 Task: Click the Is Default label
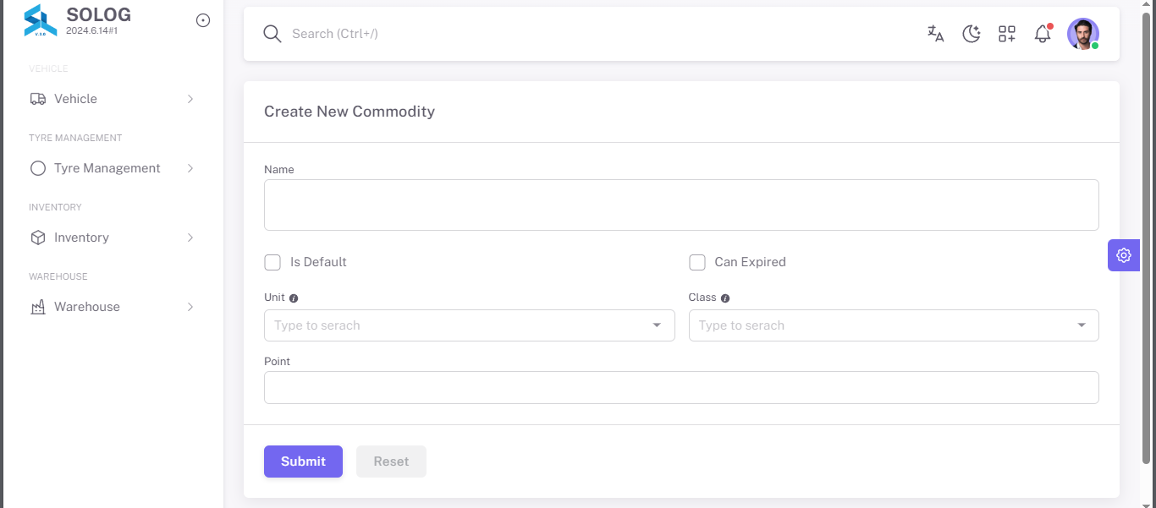pyautogui.click(x=318, y=262)
